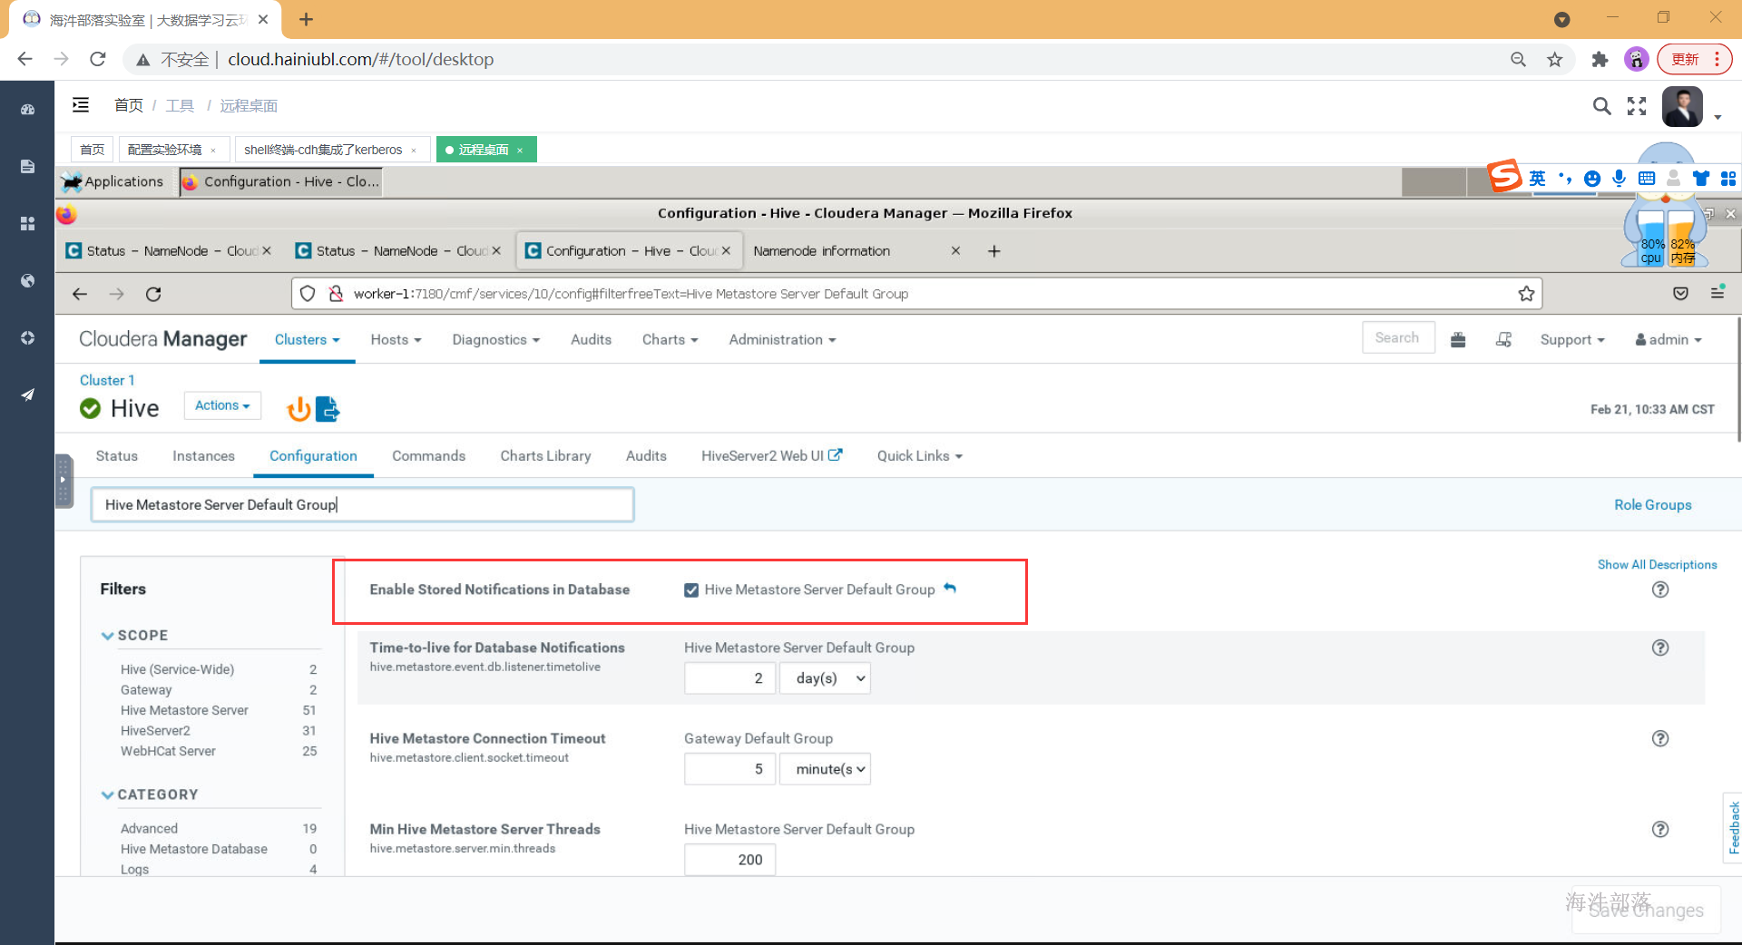Open Firefox Pocket save icon
Viewport: 1742px width, 945px height.
1680,293
